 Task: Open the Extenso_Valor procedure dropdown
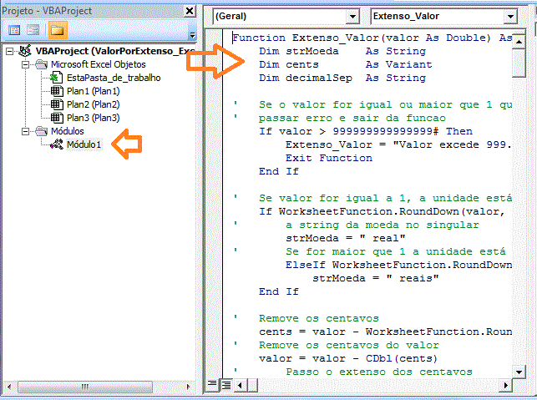[510, 17]
